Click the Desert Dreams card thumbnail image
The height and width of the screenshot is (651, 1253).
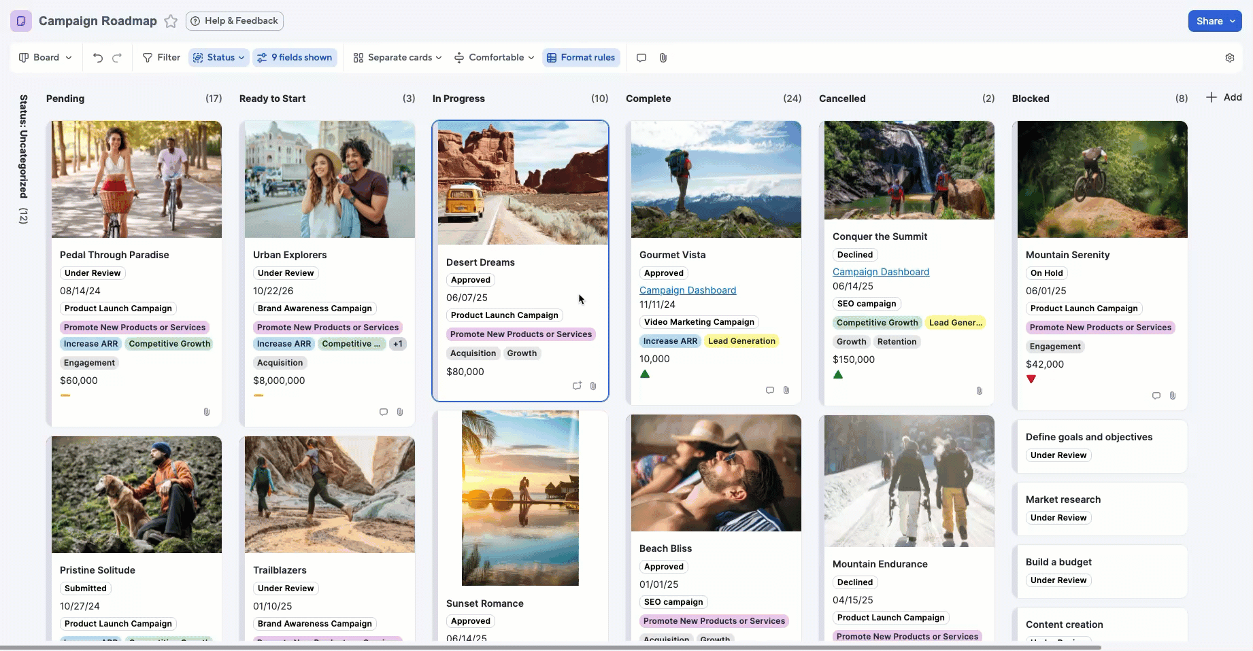[x=520, y=182]
